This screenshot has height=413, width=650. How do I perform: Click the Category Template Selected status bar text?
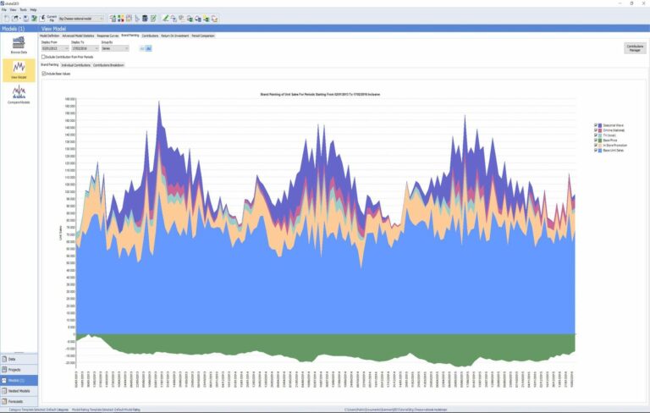tap(39, 410)
